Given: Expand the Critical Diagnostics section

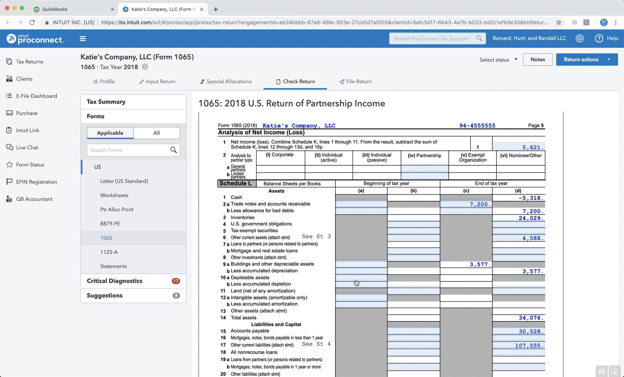Looking at the screenshot, I should [x=133, y=281].
